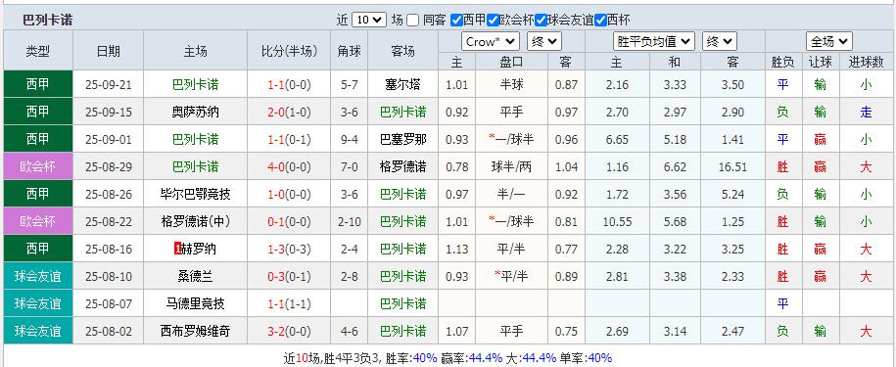The height and width of the screenshot is (367, 896).
Task: Click the 25-08-02 date cell
Action: (108, 331)
